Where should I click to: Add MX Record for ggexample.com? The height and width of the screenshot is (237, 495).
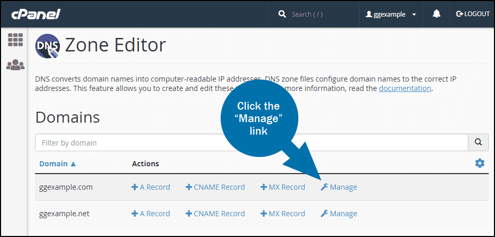point(283,187)
